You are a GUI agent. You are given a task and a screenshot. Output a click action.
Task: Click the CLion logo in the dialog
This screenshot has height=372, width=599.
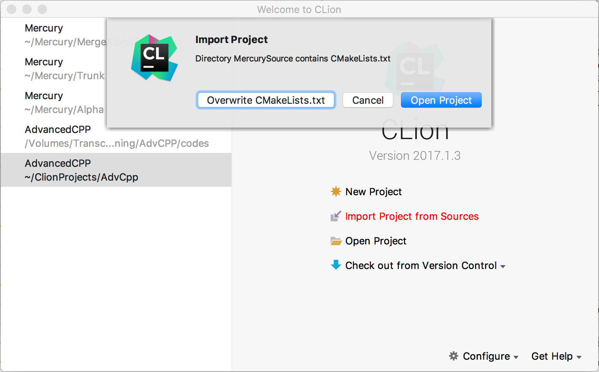(x=155, y=58)
